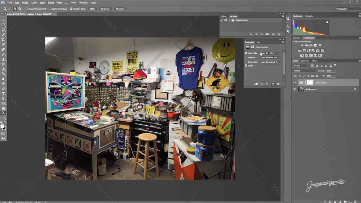Open the Filter menu
Image resolution: width=361 pixels, height=203 pixels.
(60, 3)
